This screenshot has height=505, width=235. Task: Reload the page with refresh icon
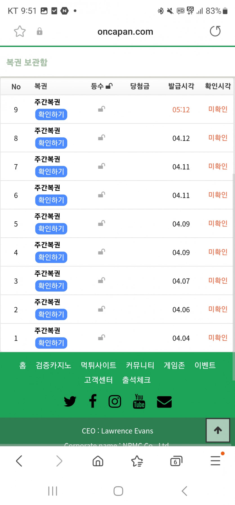[x=215, y=31]
